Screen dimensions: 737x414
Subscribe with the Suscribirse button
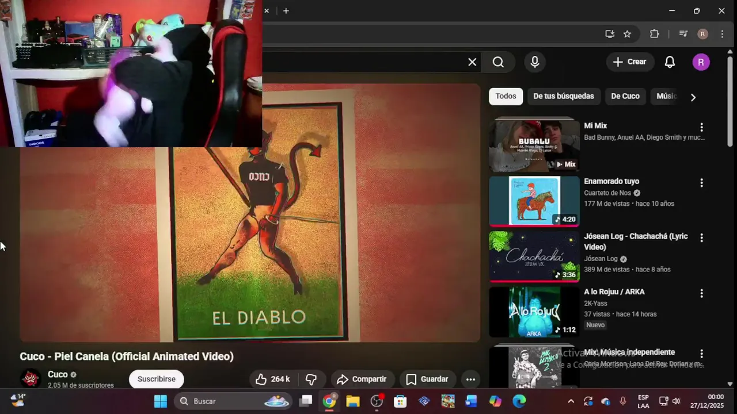pos(157,379)
